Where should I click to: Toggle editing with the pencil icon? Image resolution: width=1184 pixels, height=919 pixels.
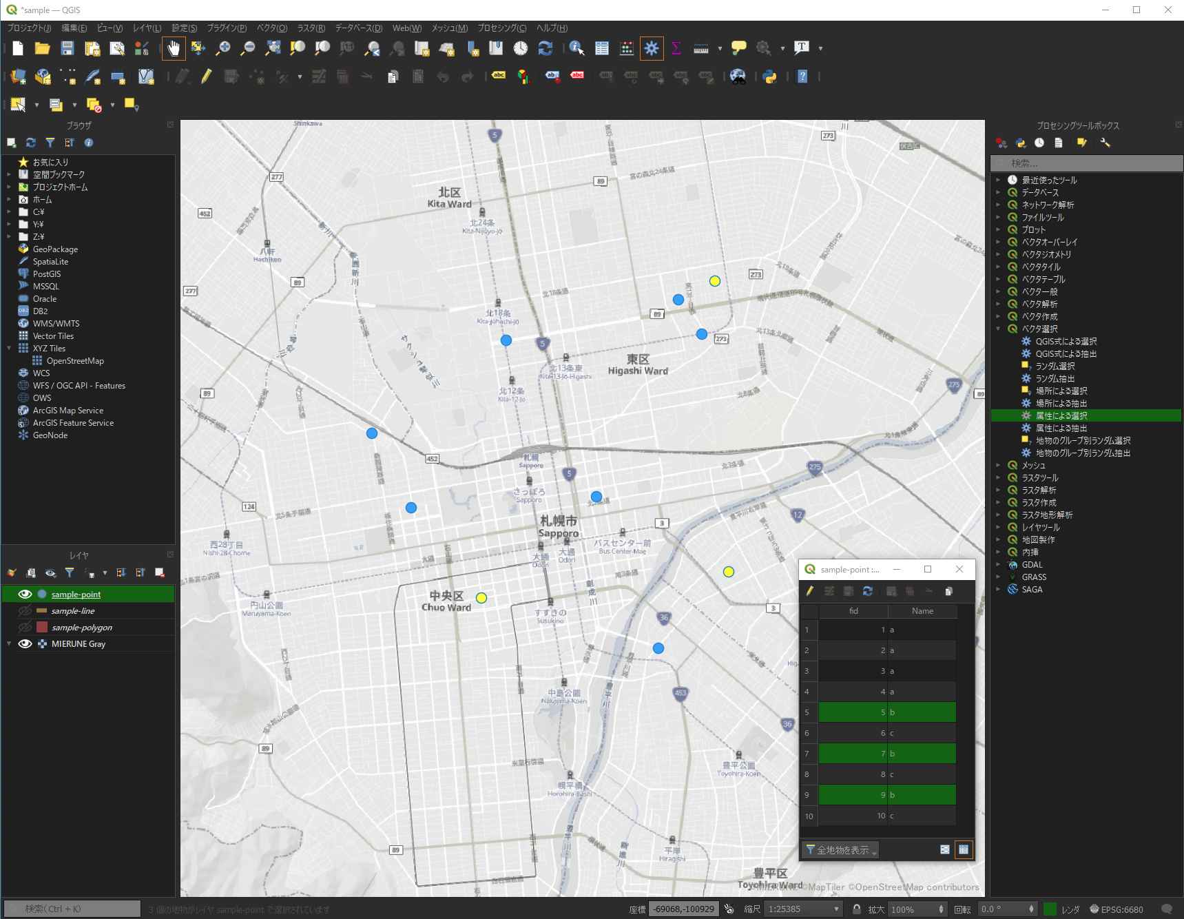pyautogui.click(x=206, y=76)
